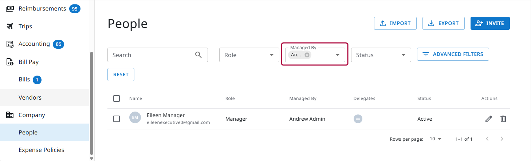Click into the Search input field
The image size is (531, 161).
151,55
